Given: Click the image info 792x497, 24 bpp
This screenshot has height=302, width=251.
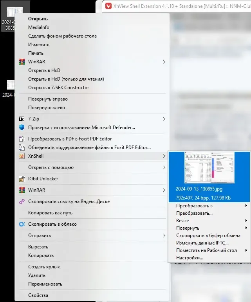Looking at the screenshot, I should coord(203,198).
